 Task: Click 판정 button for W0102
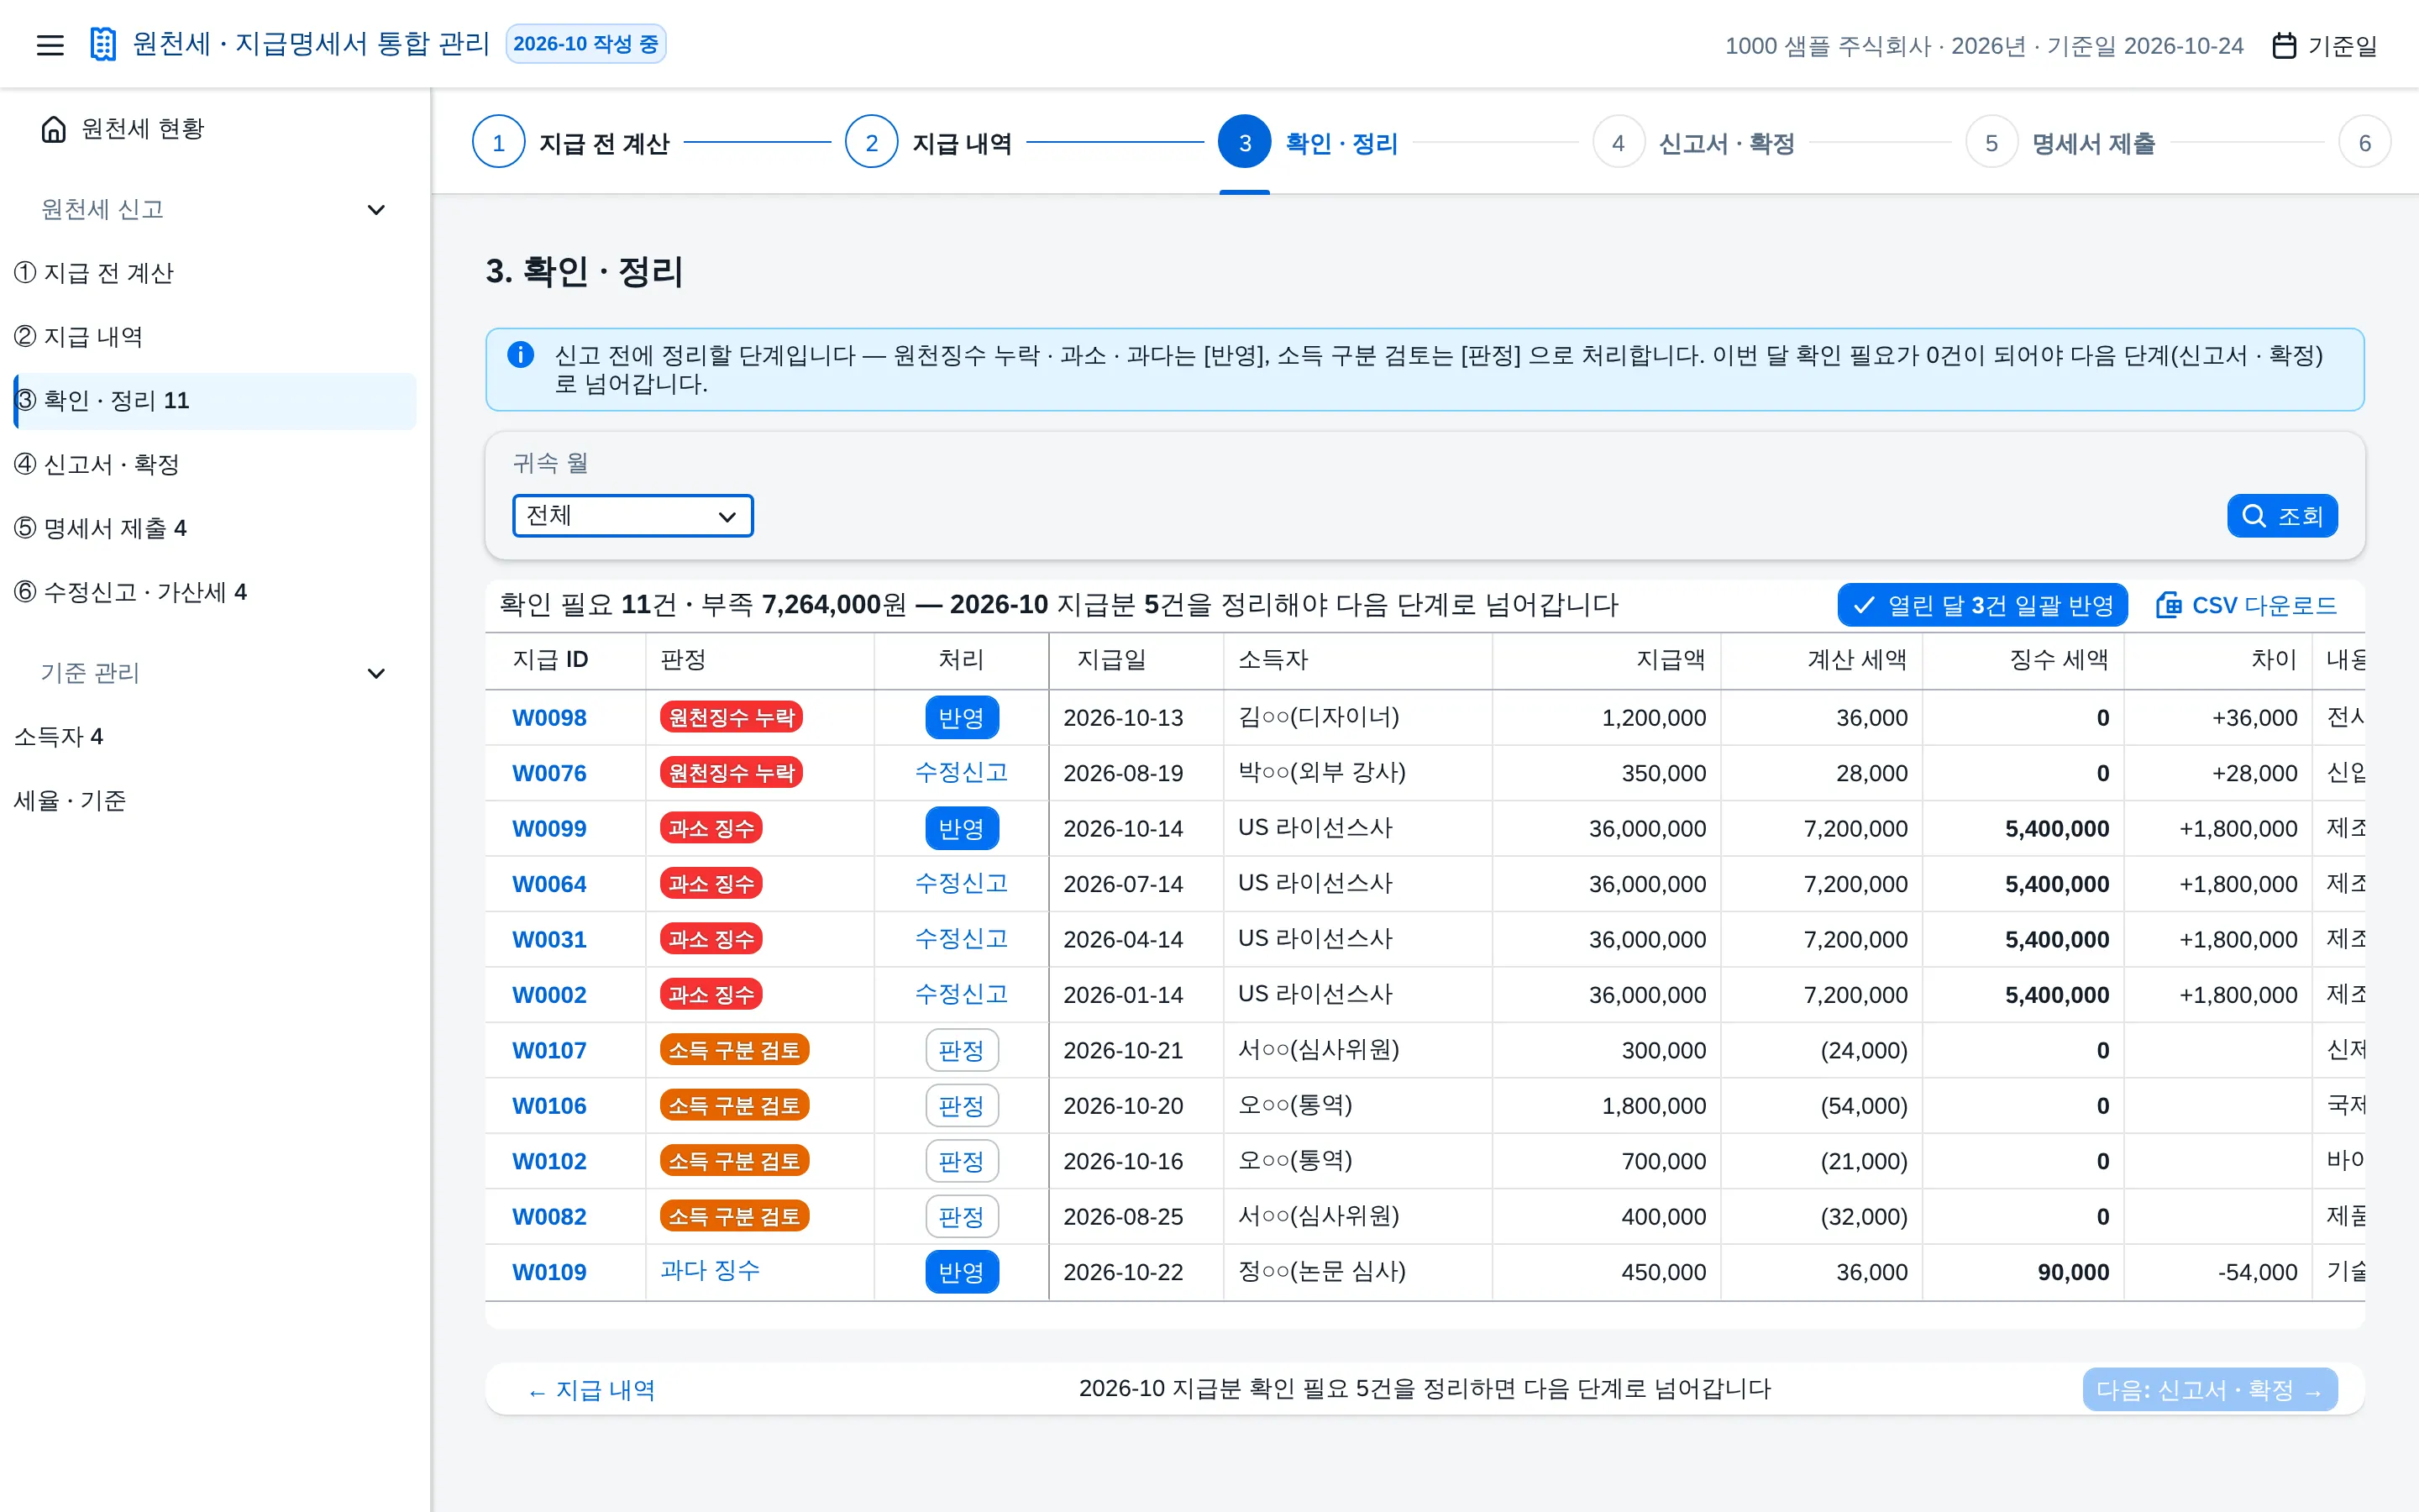pos(962,1161)
